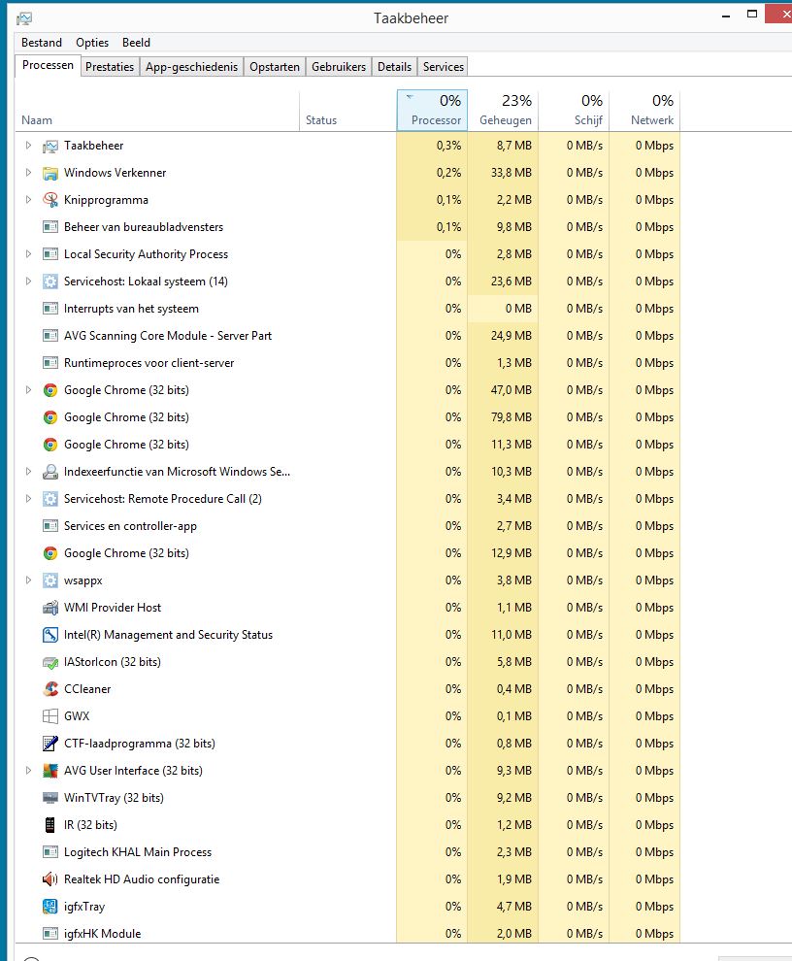The image size is (792, 961).
Task: Click the Knipprogramma scissors icon
Action: click(50, 200)
